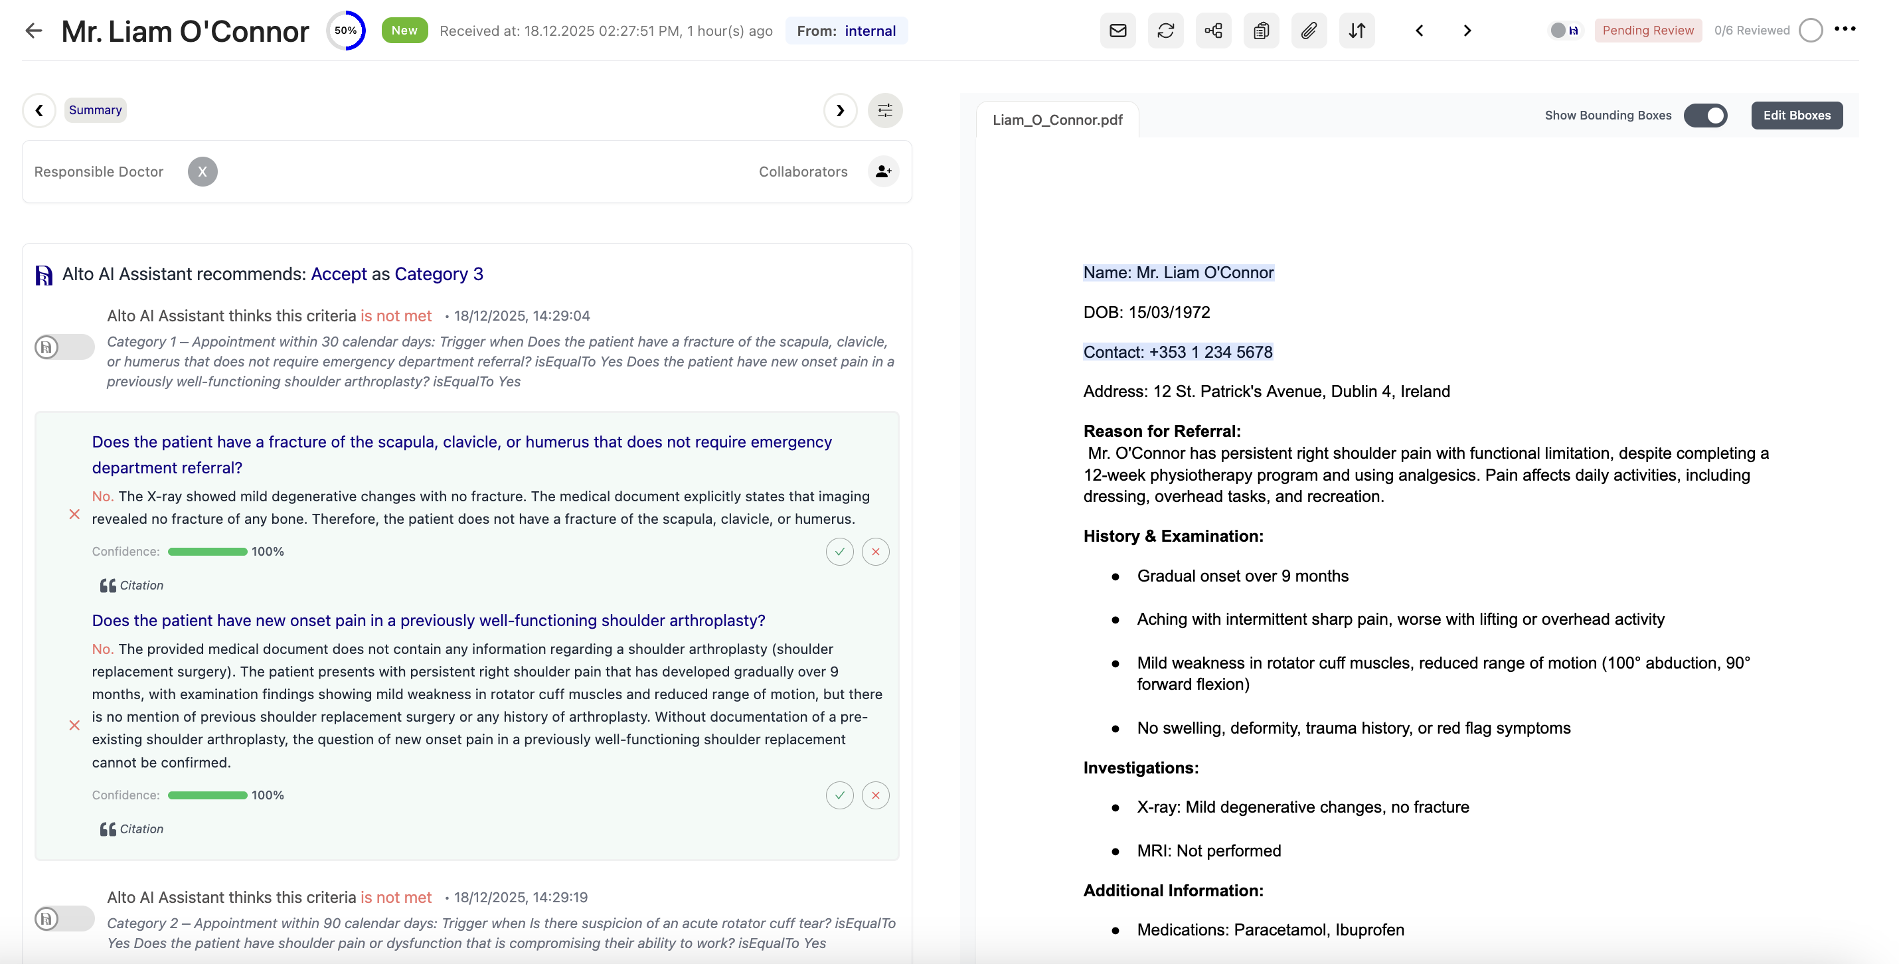Open the three-dot overflow menu

tap(1847, 31)
